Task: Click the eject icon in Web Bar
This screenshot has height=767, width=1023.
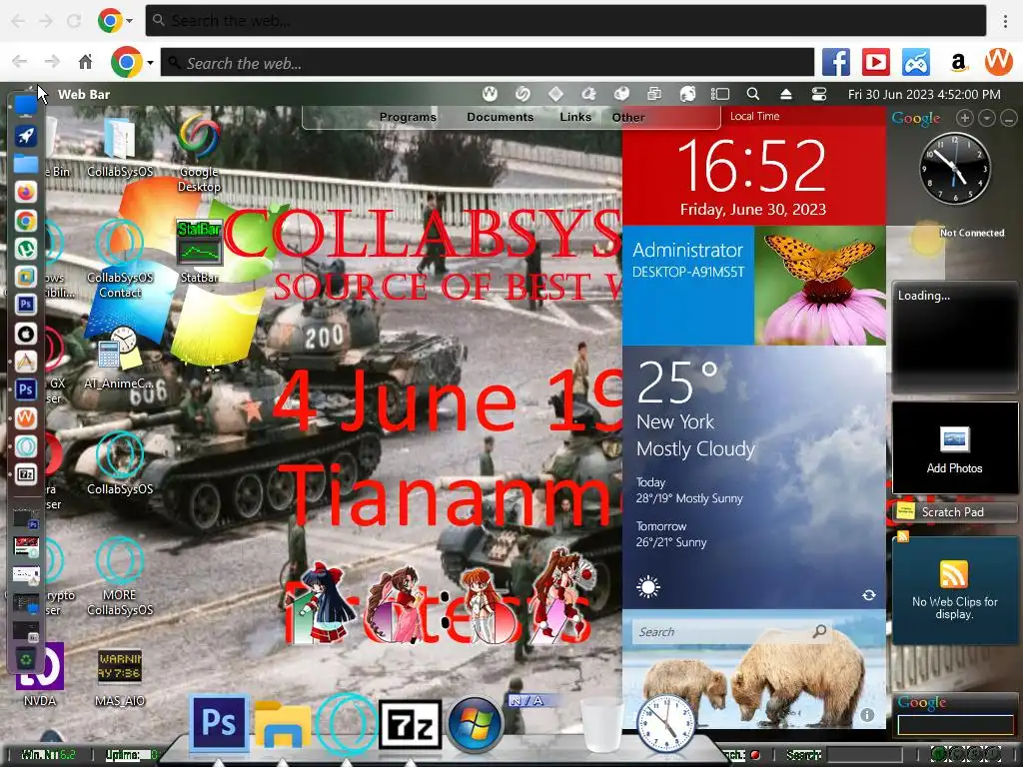Action: tap(786, 94)
